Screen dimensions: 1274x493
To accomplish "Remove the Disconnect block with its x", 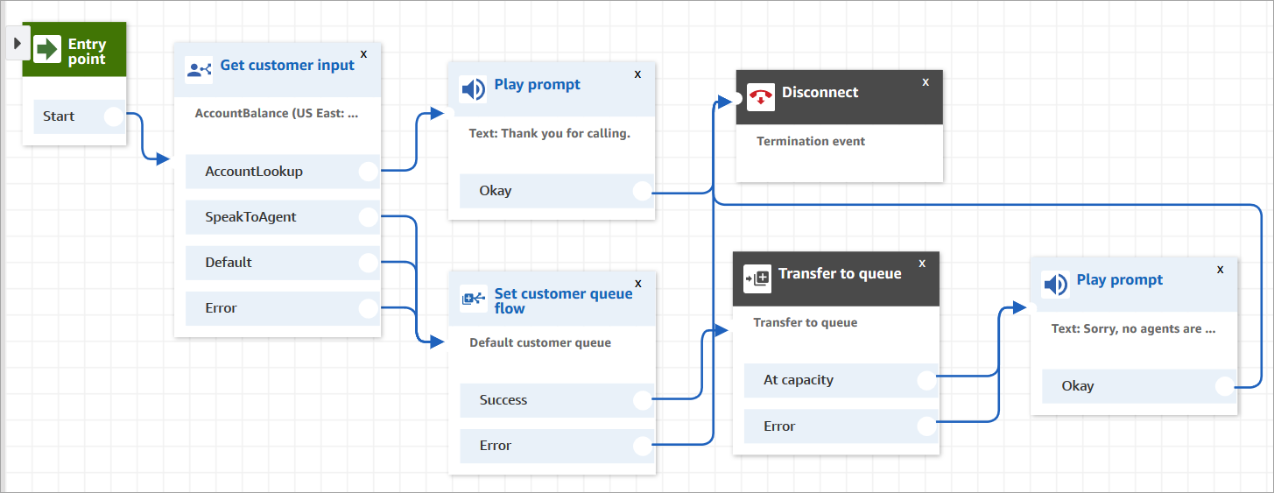I will (x=926, y=81).
